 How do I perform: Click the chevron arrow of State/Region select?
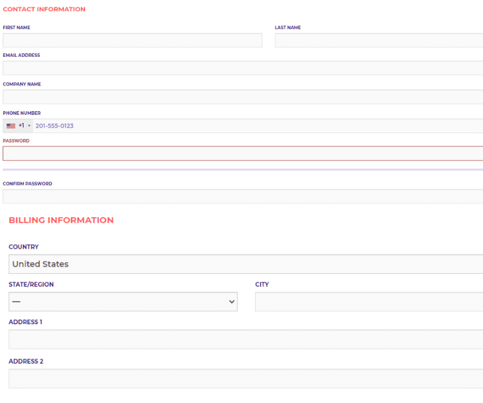point(232,302)
